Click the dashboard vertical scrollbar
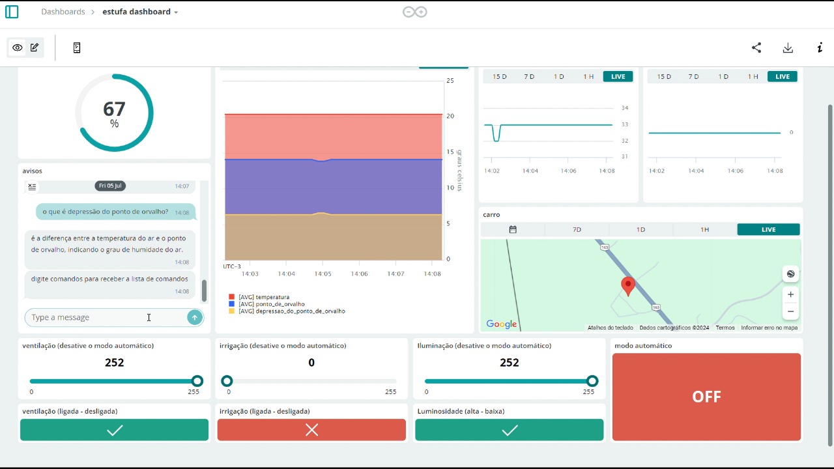The height and width of the screenshot is (469, 834). click(x=829, y=275)
